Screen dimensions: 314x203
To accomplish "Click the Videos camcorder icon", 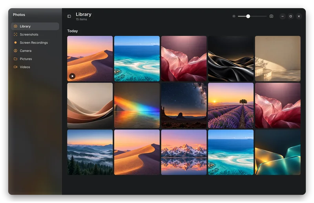I will (15, 67).
